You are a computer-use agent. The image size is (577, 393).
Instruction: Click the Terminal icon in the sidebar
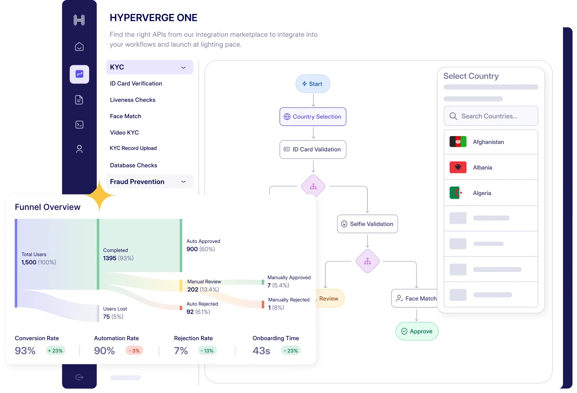(x=79, y=124)
